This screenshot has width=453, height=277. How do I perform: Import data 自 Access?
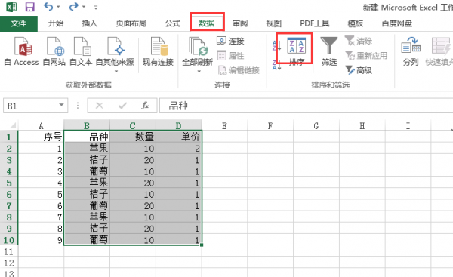pyautogui.click(x=21, y=51)
